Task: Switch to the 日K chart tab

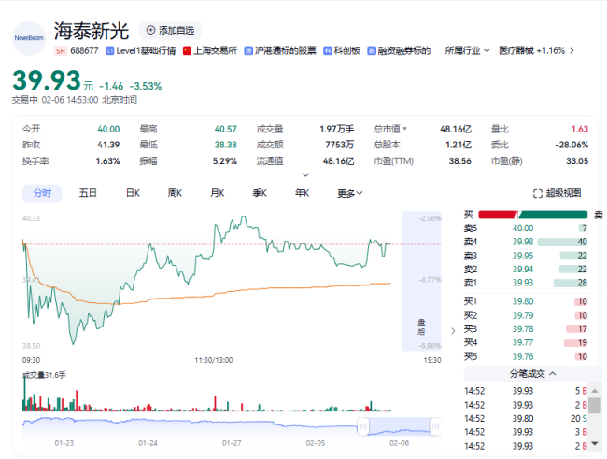Action: click(133, 193)
